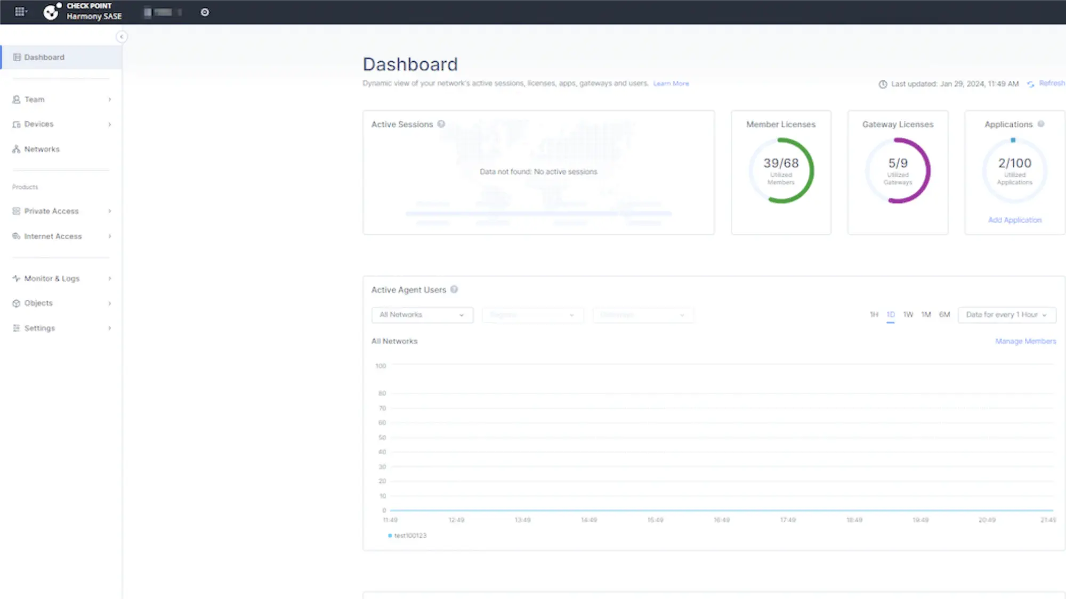The height and width of the screenshot is (599, 1066).
Task: Open the Team section in sidebar
Action: pos(34,99)
